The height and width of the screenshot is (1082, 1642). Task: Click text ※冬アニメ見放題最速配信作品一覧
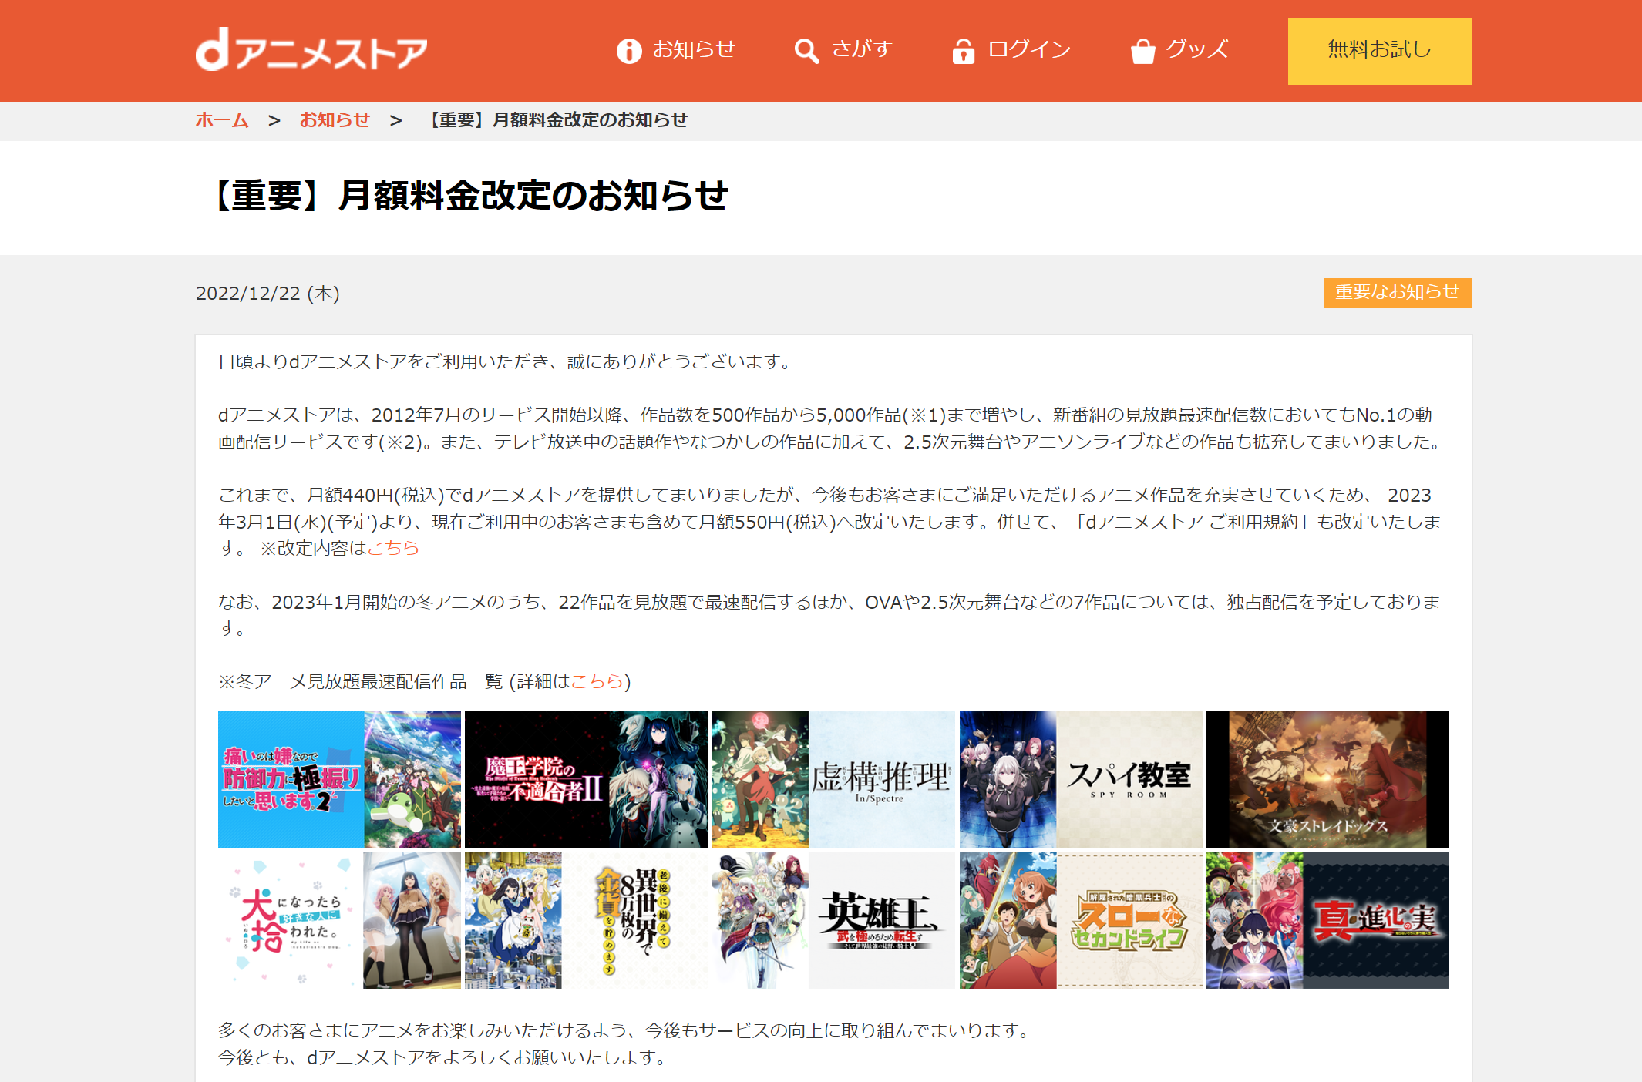pos(360,681)
